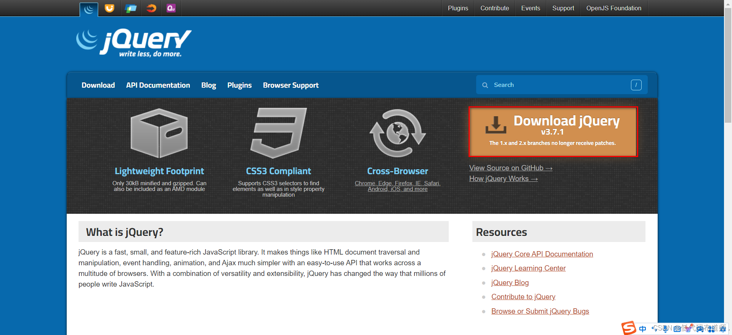Open Browse or Submit jQuery Bugs link
Screen dimensions: 732x335
tap(540, 311)
